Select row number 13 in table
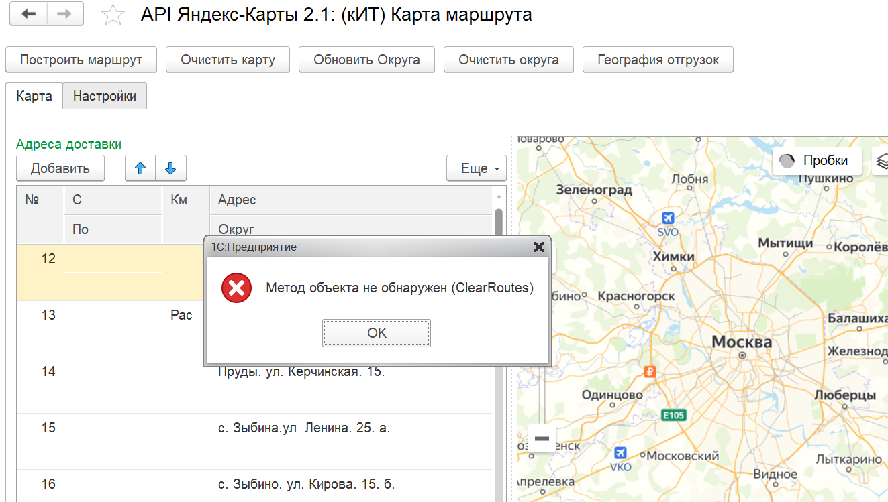Image resolution: width=888 pixels, height=502 pixels. [x=48, y=315]
